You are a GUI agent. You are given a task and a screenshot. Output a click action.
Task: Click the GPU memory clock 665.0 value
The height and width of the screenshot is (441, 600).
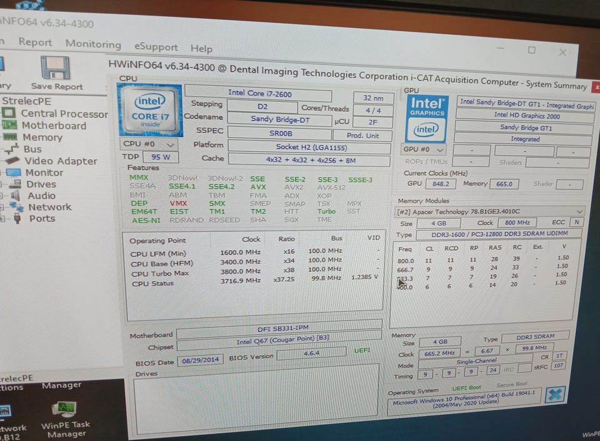[504, 185]
